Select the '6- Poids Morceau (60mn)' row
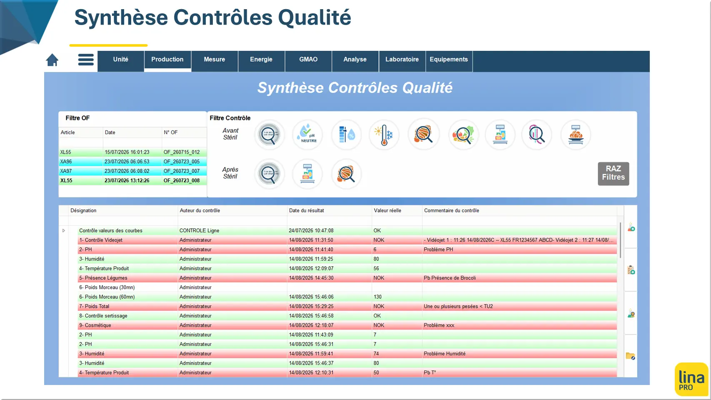This screenshot has width=711, height=400. pos(347,297)
